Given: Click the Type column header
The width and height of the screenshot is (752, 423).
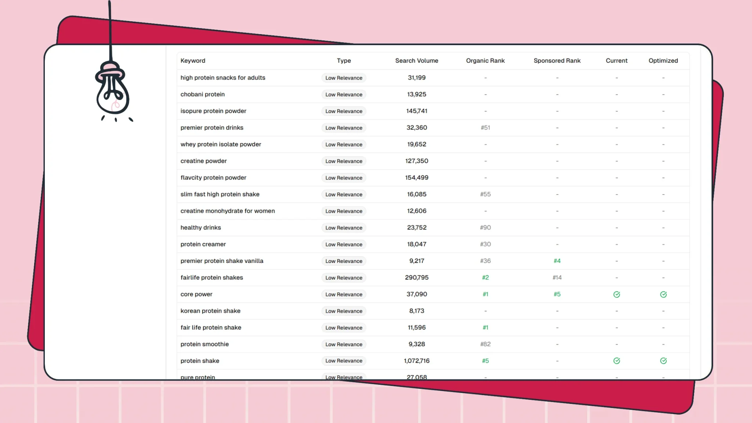Looking at the screenshot, I should point(344,61).
